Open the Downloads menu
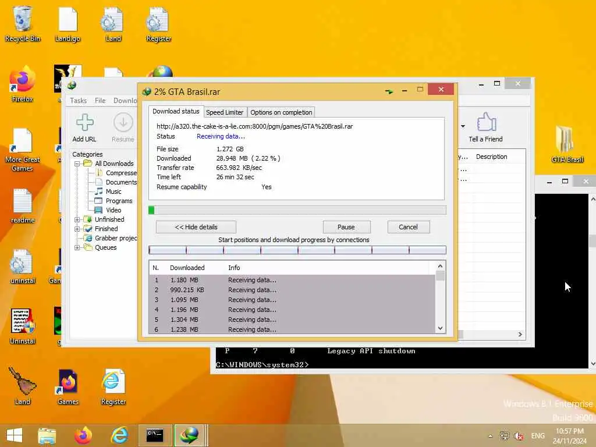This screenshot has width=596, height=447. [125, 101]
